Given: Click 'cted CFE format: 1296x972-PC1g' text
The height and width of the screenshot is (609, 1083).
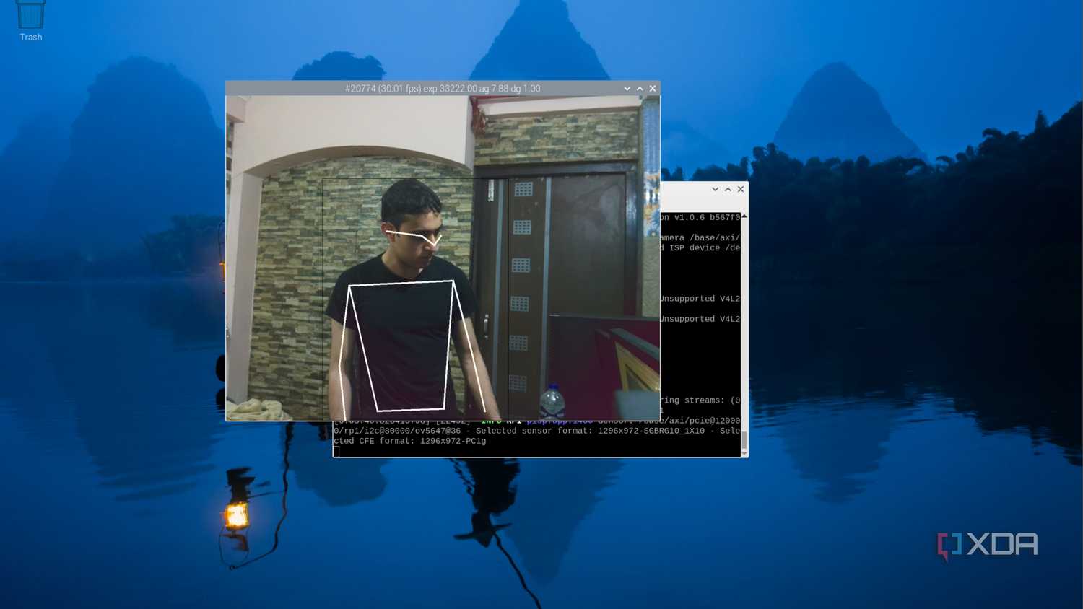Looking at the screenshot, I should (x=410, y=441).
